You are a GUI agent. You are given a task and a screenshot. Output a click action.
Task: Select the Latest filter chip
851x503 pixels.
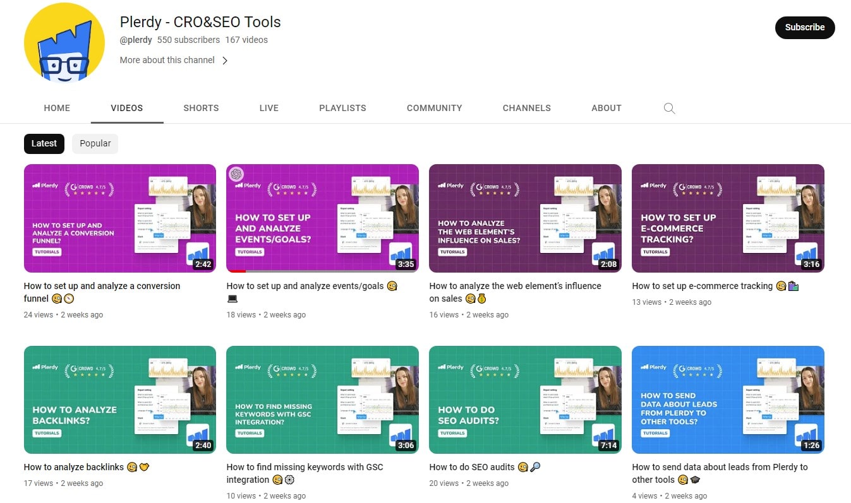coord(44,143)
